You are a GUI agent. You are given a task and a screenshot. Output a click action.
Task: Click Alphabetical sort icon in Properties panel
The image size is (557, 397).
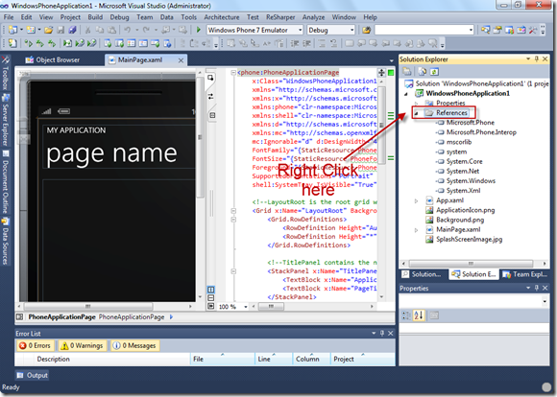pyautogui.click(x=419, y=315)
